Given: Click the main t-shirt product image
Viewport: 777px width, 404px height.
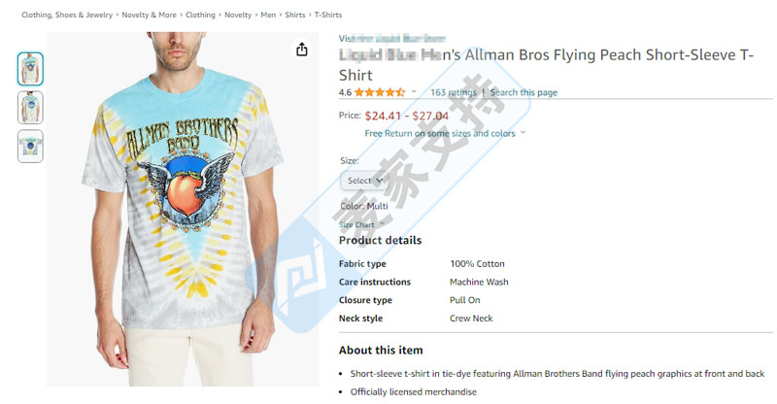Looking at the screenshot, I should pos(183,209).
